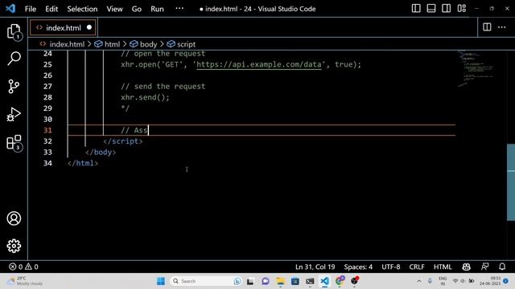Toggle the bottom panel layout icon

431,9
